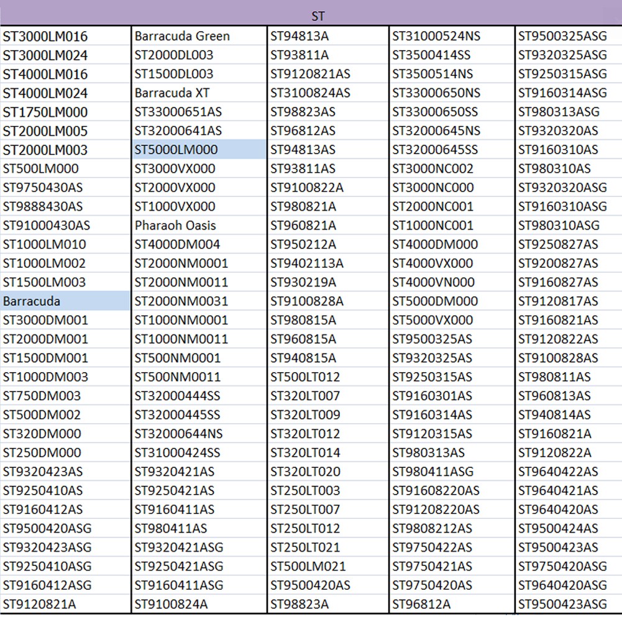Click cell ST9100828A
This screenshot has width=622, height=622.
[328, 301]
